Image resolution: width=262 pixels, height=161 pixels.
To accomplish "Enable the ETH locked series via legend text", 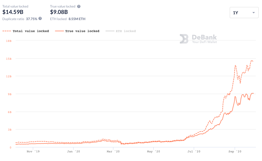I will pos(126,31).
